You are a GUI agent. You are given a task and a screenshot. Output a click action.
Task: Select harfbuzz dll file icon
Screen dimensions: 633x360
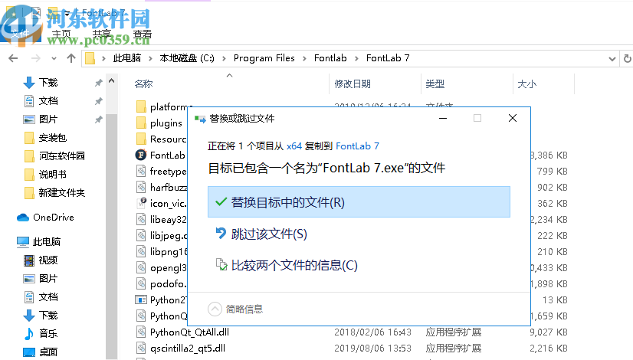pos(141,187)
